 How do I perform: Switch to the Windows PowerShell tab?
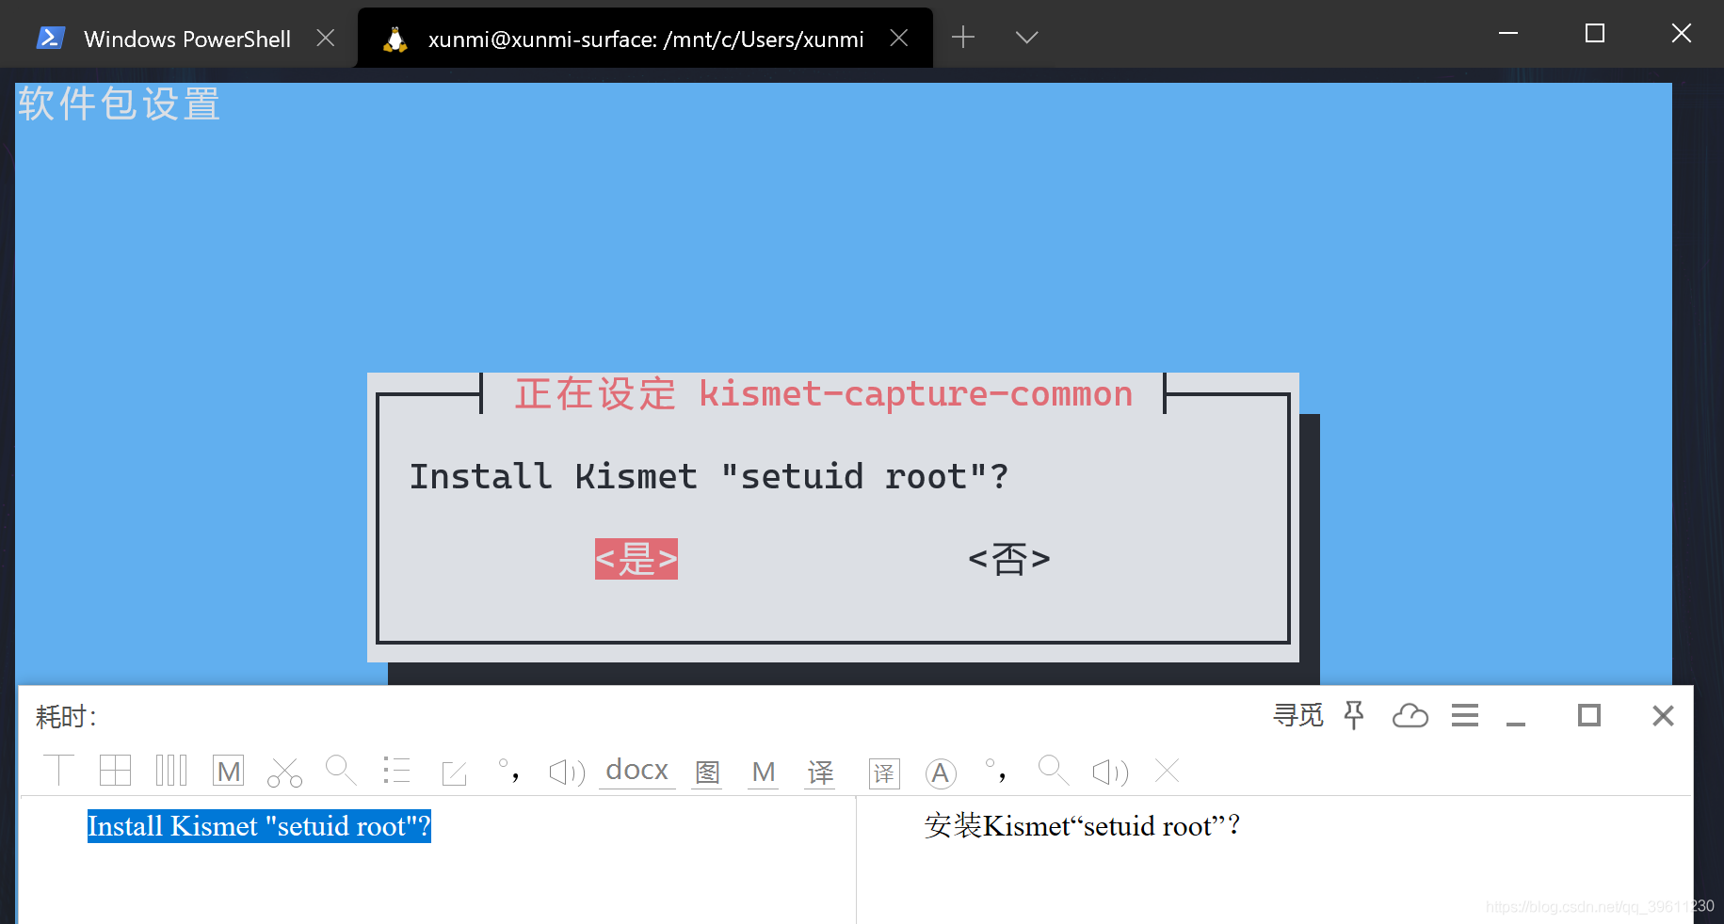tap(186, 39)
